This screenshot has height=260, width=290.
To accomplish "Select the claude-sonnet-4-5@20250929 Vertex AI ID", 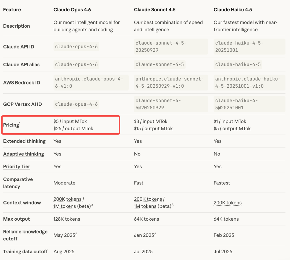I will (x=158, y=104).
